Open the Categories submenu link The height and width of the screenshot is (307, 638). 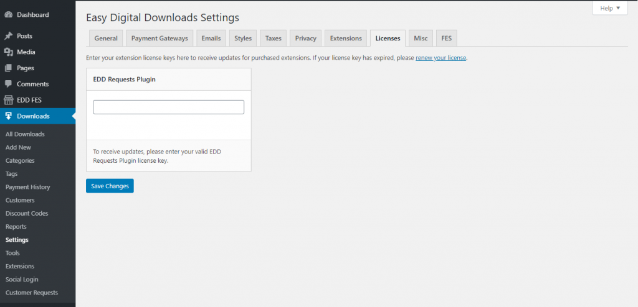click(x=20, y=160)
